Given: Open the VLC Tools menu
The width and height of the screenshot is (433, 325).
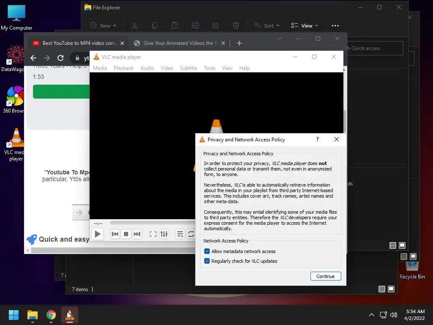Looking at the screenshot, I should pos(209,68).
